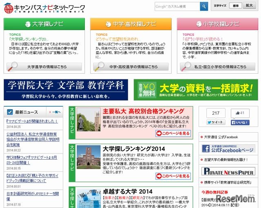Set text size to 標準

236,6
